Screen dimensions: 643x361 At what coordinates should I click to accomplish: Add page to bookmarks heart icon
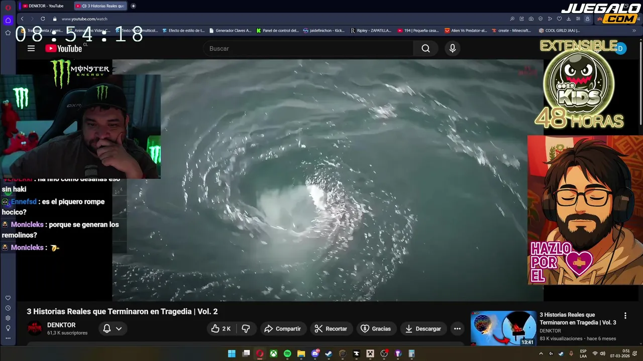[559, 19]
